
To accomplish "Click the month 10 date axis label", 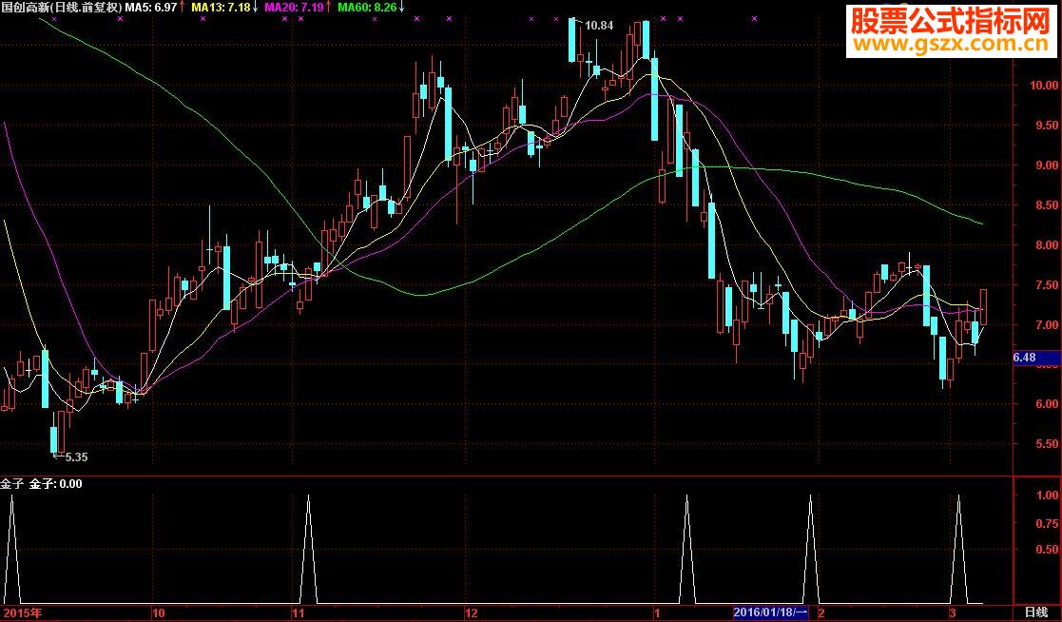I will pyautogui.click(x=159, y=613).
